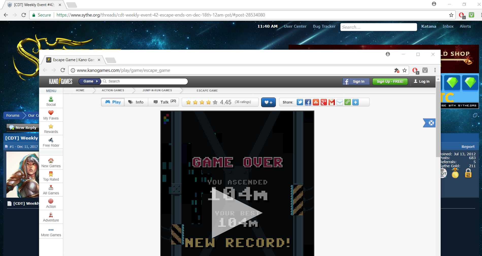Rate game three stars
Image resolution: width=482 pixels, height=256 pixels.
(202, 102)
